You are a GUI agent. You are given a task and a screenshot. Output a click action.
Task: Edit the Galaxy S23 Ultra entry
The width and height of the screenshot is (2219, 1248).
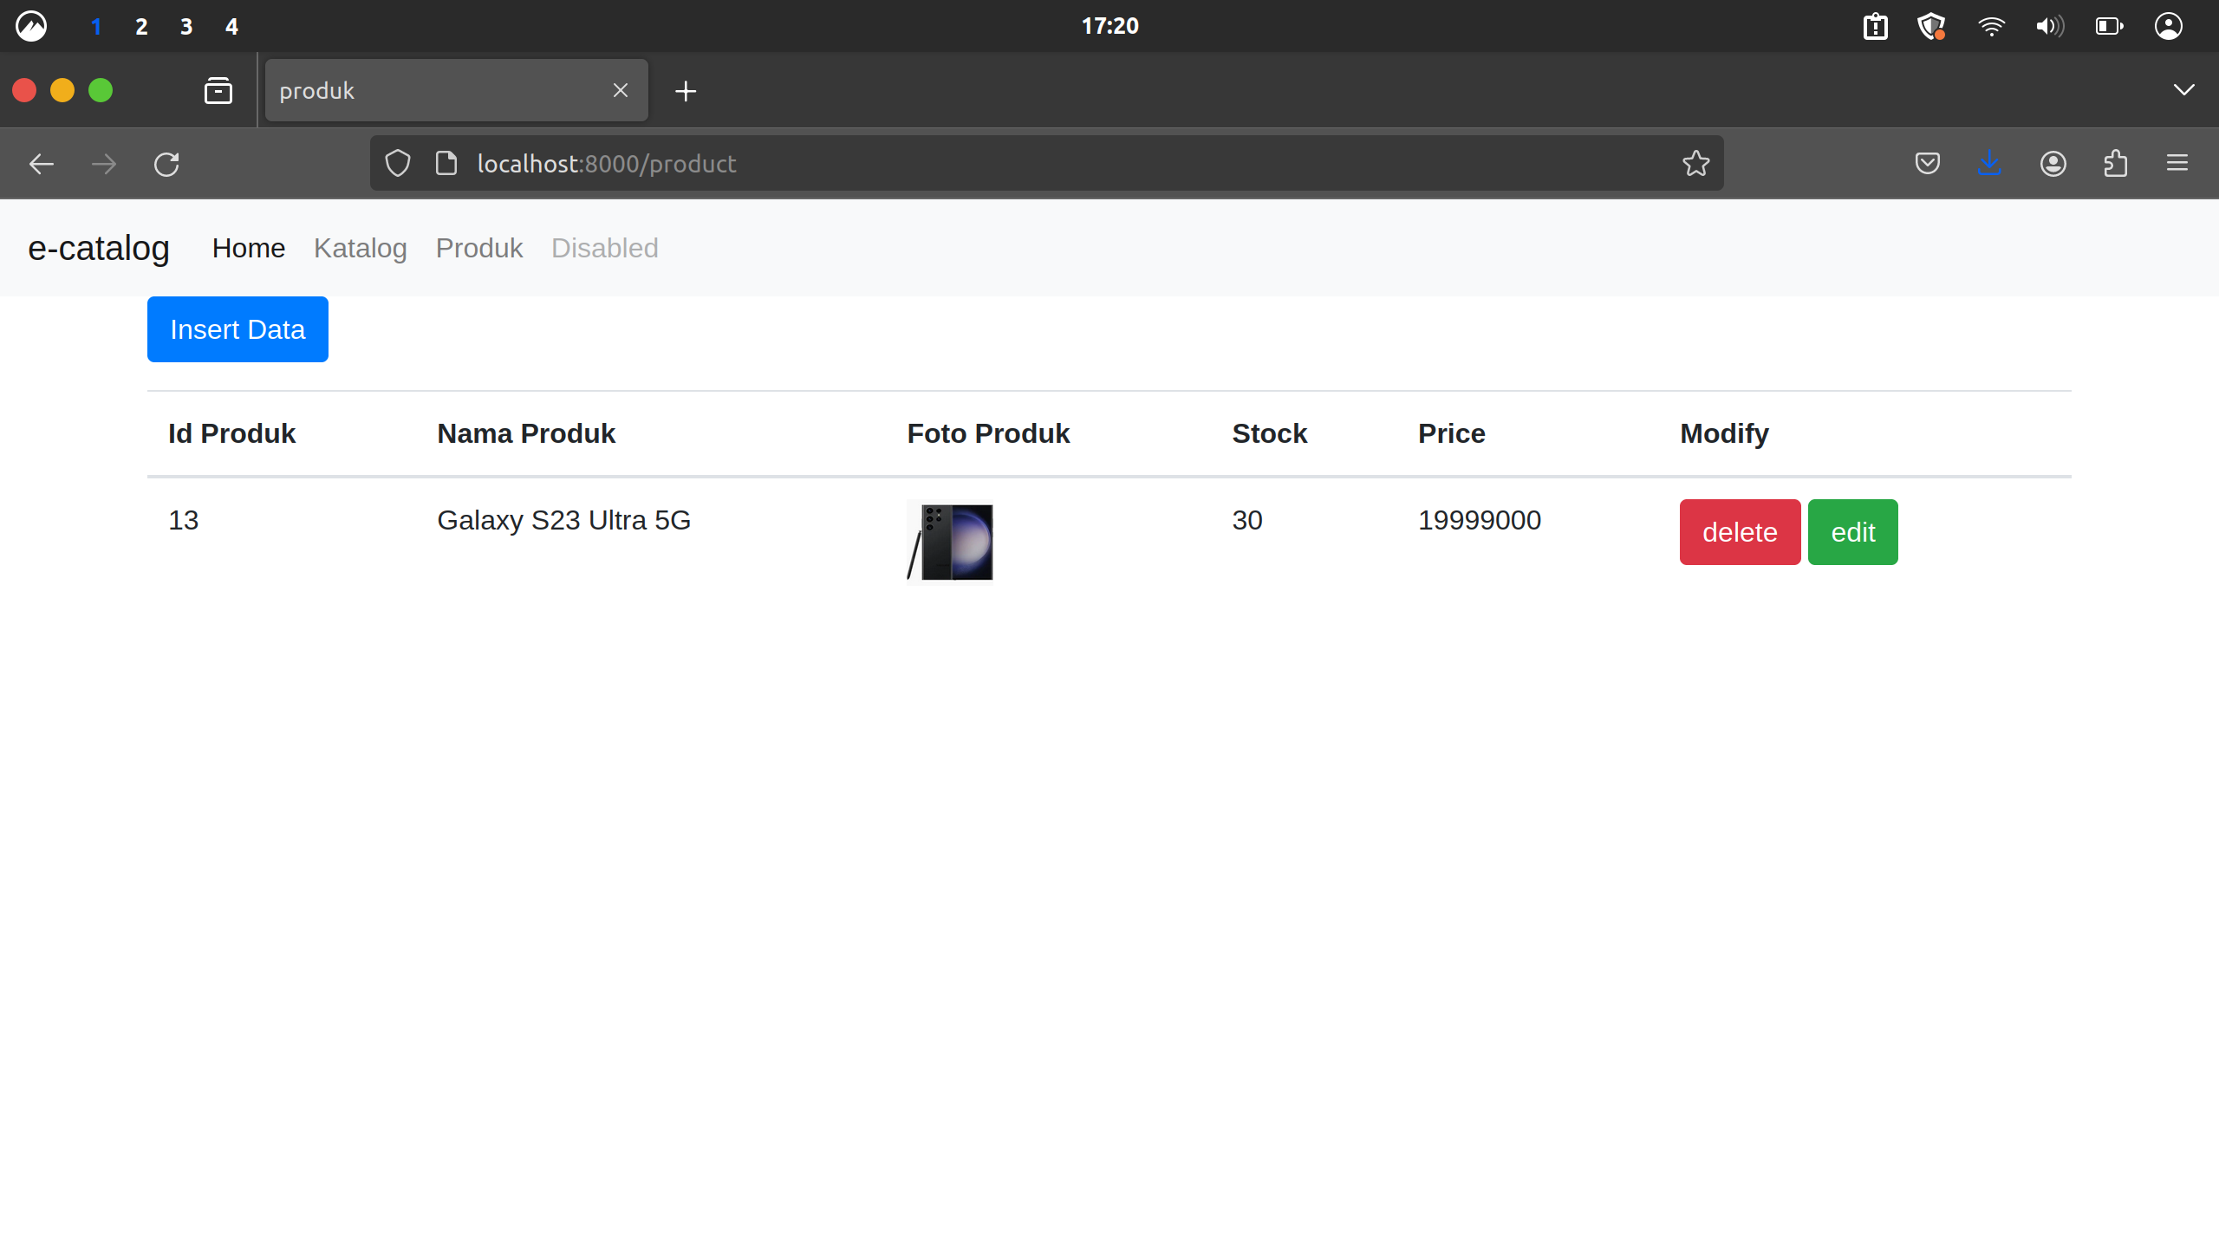tap(1852, 532)
